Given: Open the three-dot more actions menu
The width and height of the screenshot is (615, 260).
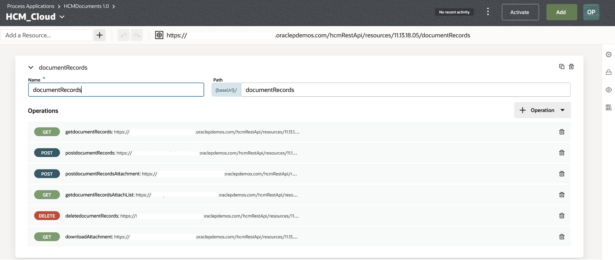Looking at the screenshot, I should tap(488, 12).
